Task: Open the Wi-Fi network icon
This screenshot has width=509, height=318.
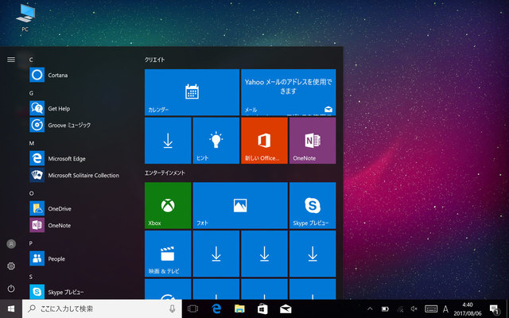Action: point(400,309)
